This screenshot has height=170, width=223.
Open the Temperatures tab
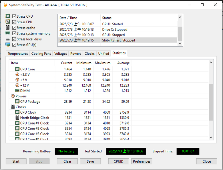click(18, 54)
